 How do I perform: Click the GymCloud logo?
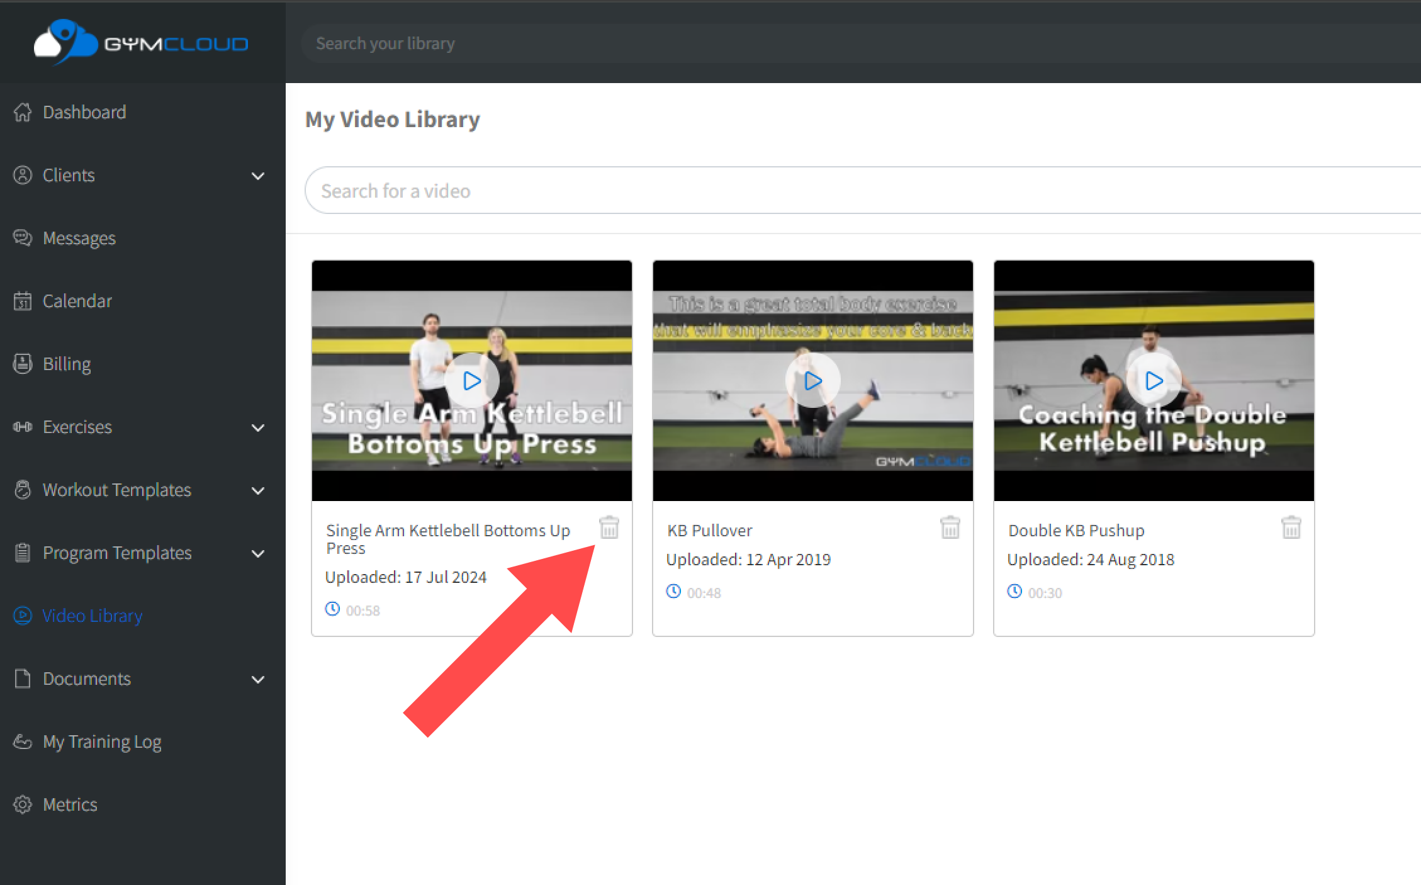(141, 43)
